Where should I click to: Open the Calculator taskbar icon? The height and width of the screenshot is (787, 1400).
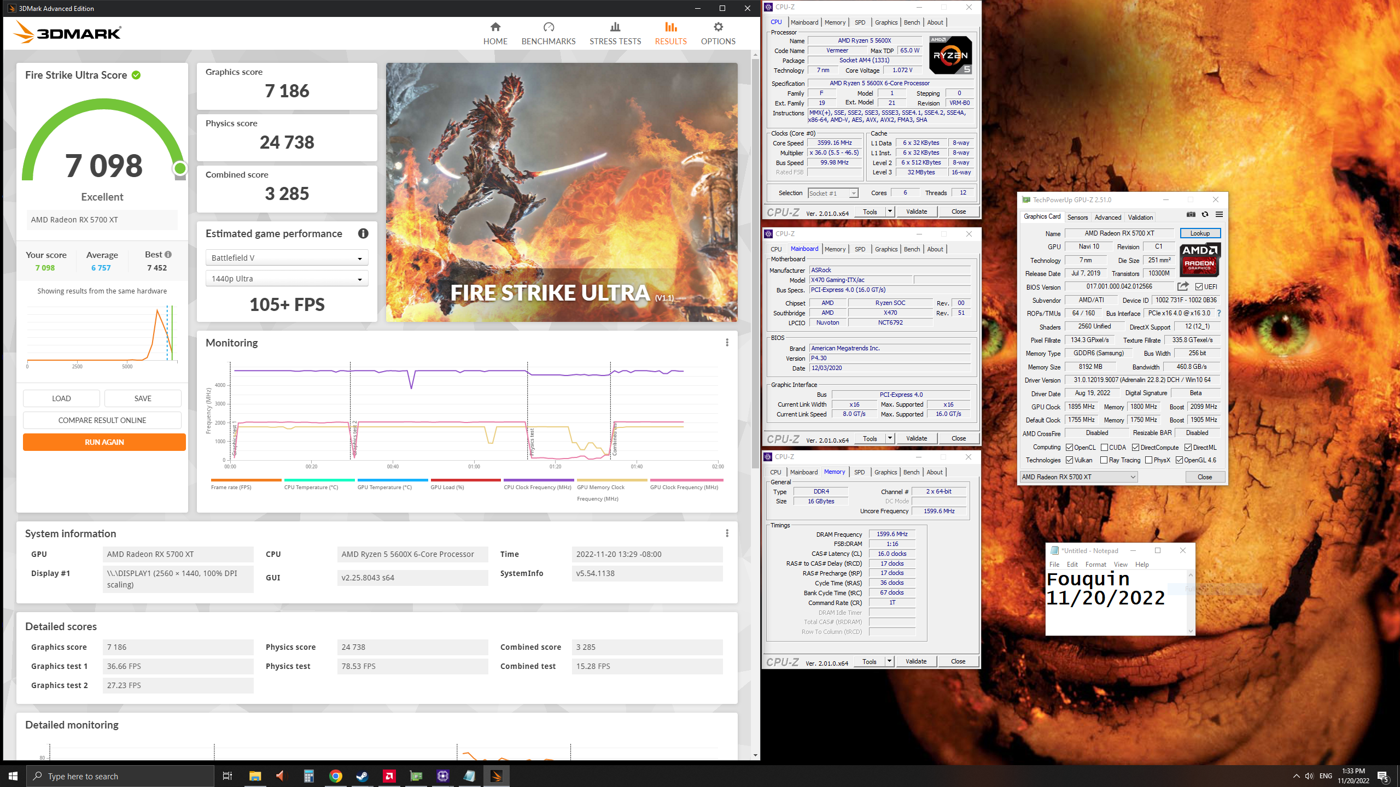pos(308,776)
